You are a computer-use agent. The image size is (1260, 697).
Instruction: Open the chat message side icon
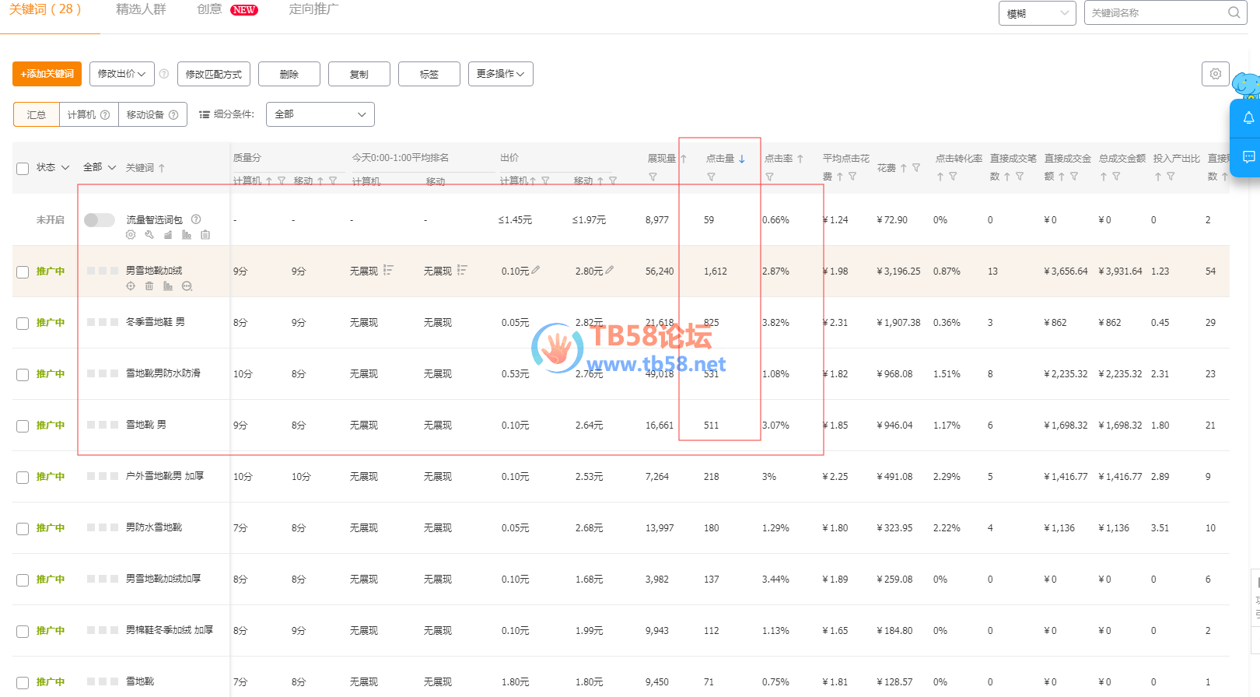tap(1248, 157)
